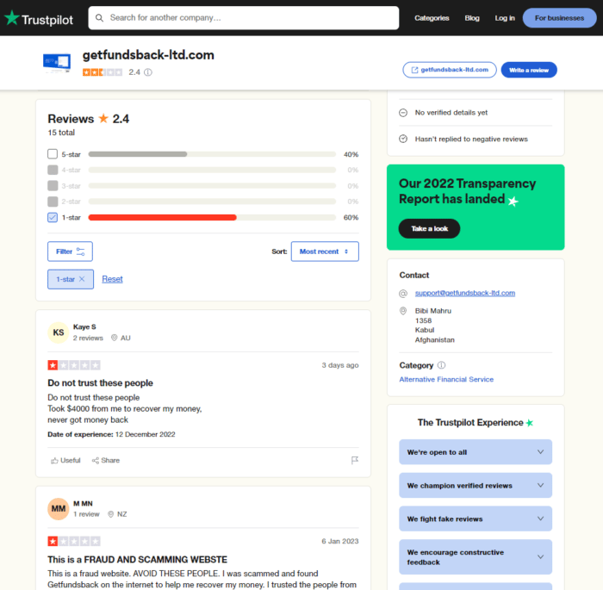
Task: Click the filter sliders icon
Action: pyautogui.click(x=80, y=252)
